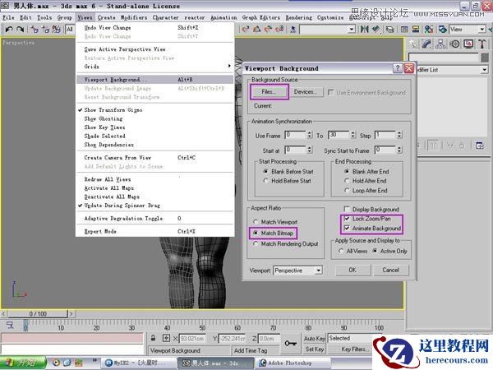
Task: Click the redo arrow in main toolbar
Action: 20,29
